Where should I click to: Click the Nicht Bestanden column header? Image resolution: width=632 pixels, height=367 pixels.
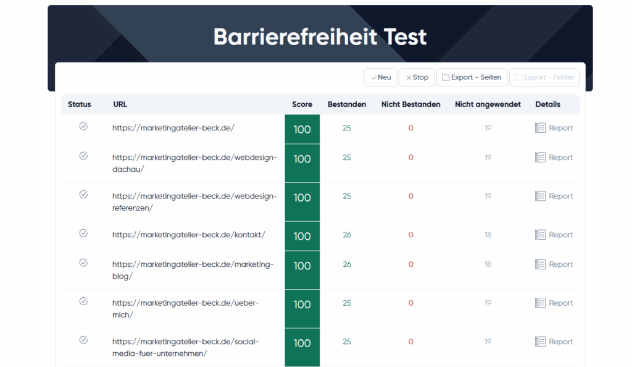[410, 104]
